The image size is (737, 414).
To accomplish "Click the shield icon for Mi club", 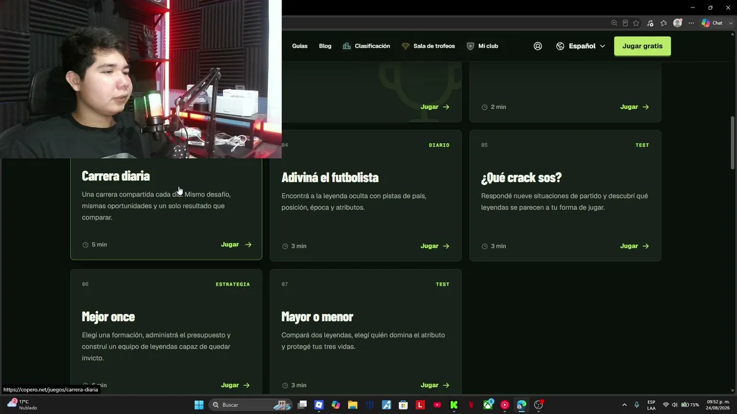I will [470, 46].
